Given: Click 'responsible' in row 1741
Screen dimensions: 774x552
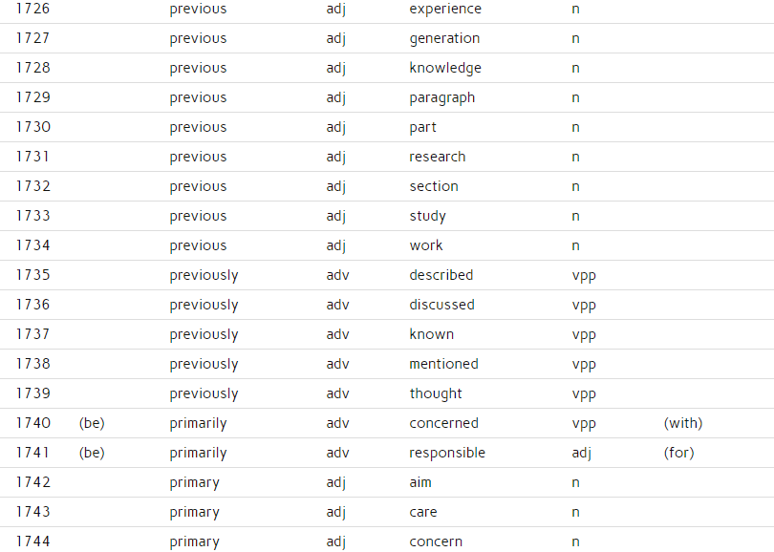Looking at the screenshot, I should [447, 453].
